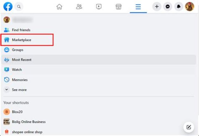Click the Facebook logo icon
The image size is (199, 136).
click(8, 6)
